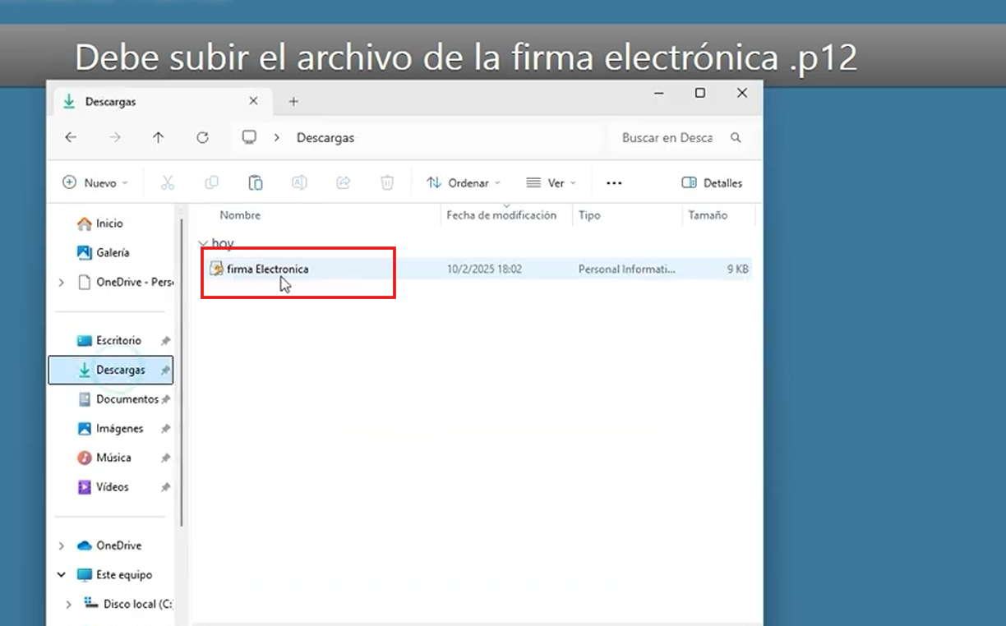This screenshot has height=626, width=1006.
Task: Sort by Fecha de modificación column
Action: point(501,215)
